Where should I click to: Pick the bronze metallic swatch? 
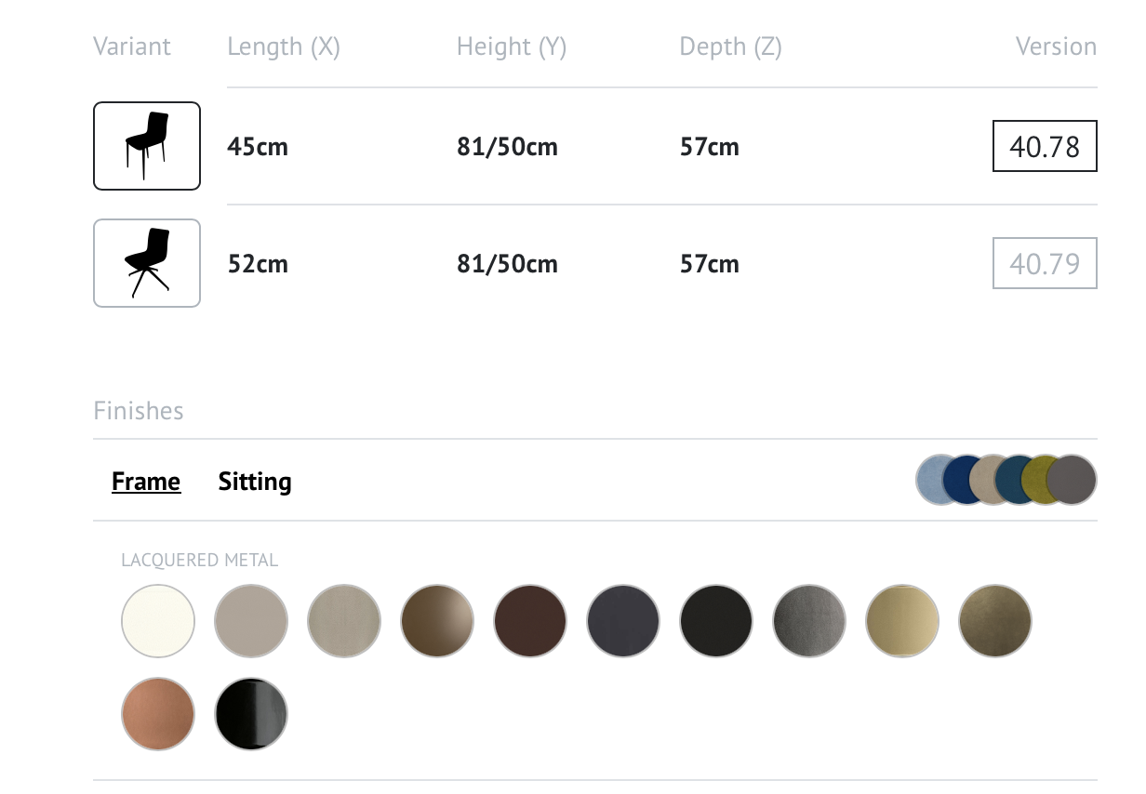point(437,621)
